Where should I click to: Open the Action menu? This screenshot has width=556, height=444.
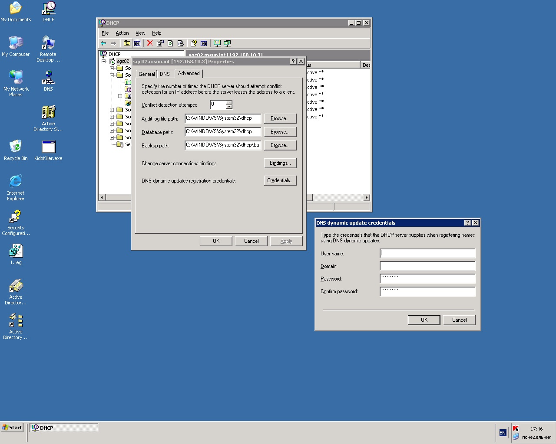(x=122, y=33)
